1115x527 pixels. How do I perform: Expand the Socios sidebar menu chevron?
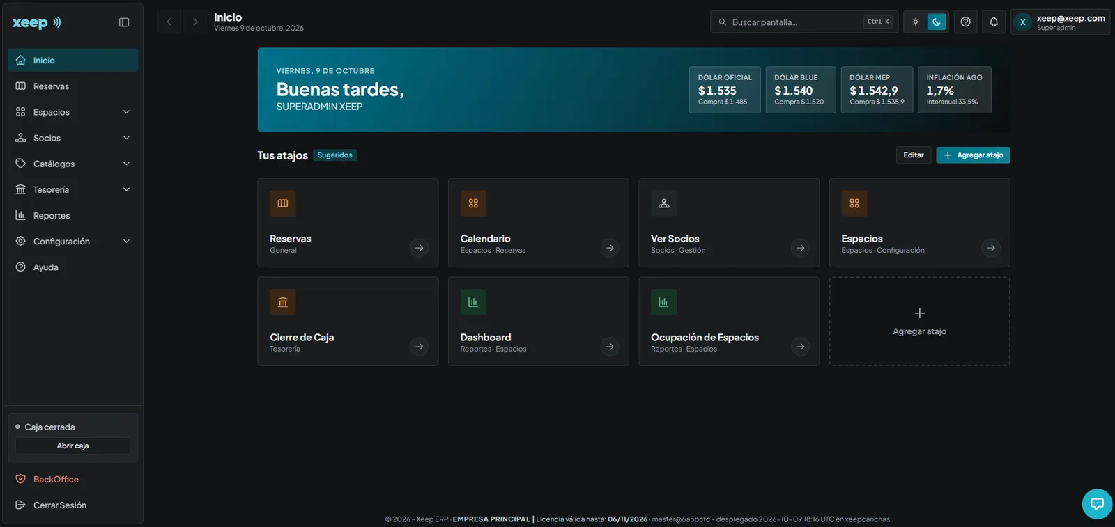(x=126, y=138)
